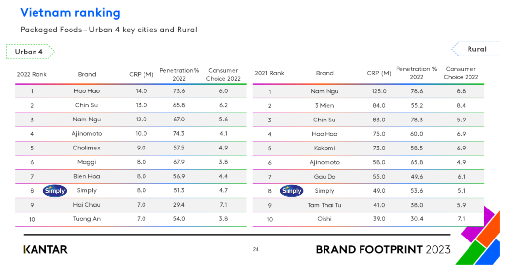Select Hao Hao in the Urban table
Image resolution: width=505 pixels, height=269 pixels.
click(x=87, y=91)
